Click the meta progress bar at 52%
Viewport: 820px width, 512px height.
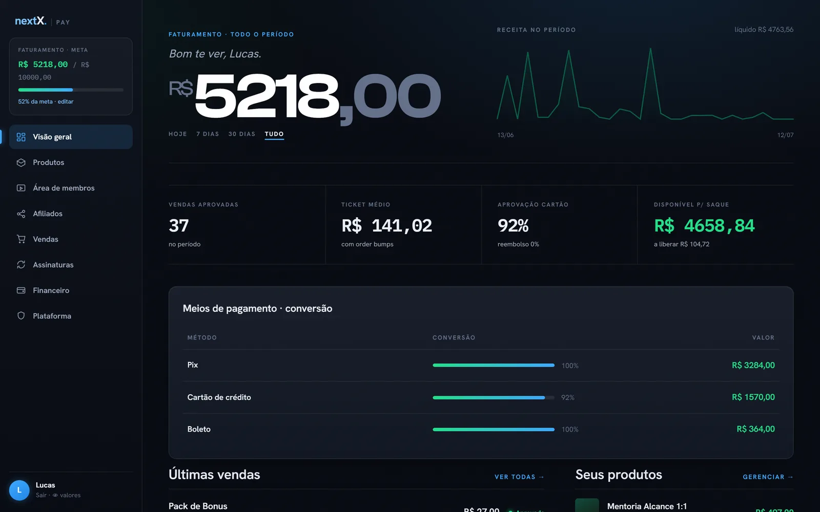click(x=71, y=90)
